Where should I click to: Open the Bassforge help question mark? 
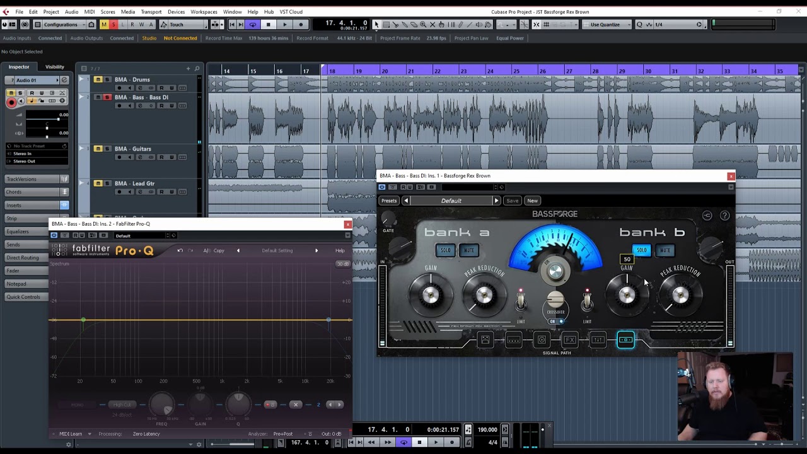(724, 216)
